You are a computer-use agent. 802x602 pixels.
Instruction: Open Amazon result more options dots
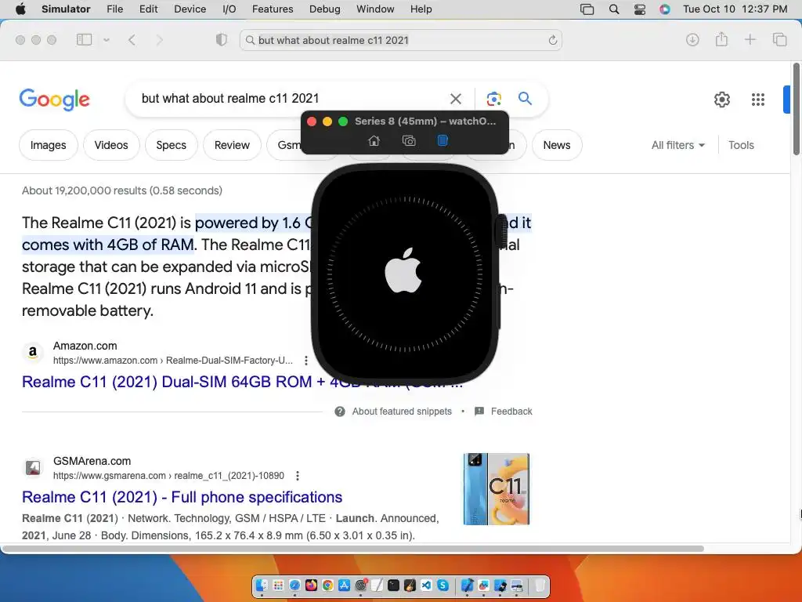306,361
